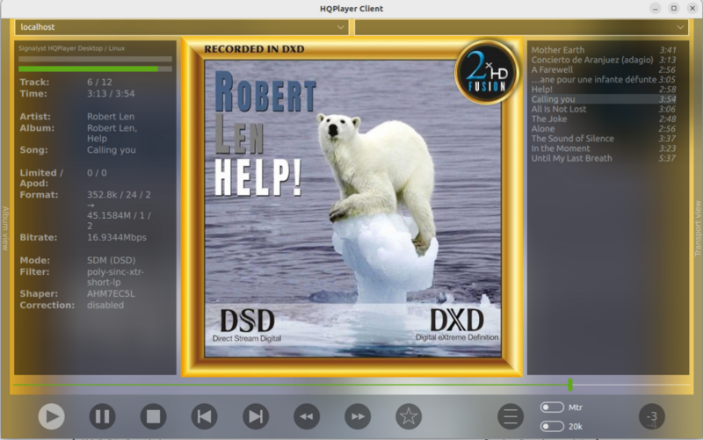Click the rewind button

pyautogui.click(x=306, y=416)
